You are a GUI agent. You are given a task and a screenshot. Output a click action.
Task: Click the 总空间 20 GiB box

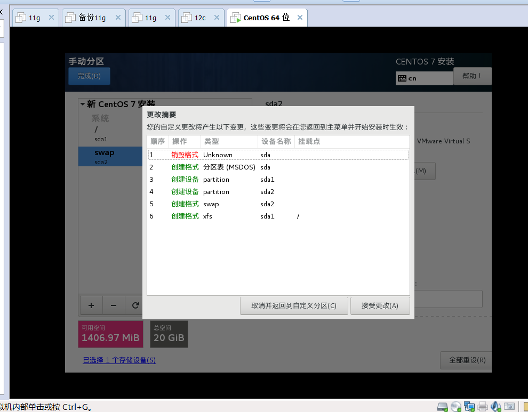[169, 334]
